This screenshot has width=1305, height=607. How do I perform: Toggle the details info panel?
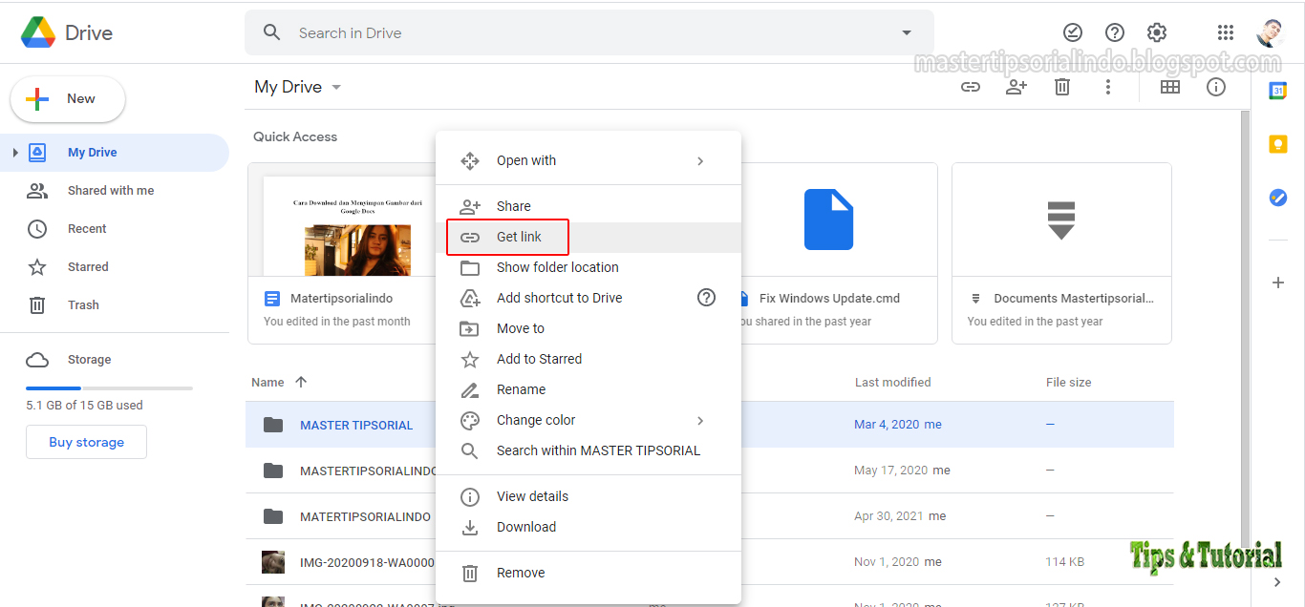[1215, 86]
